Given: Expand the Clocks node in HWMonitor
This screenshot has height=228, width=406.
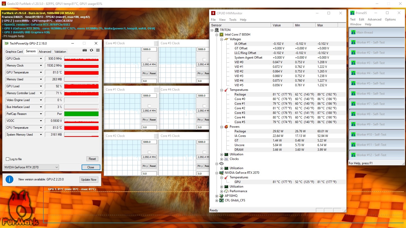Looking at the screenshot, I should pos(221,159).
